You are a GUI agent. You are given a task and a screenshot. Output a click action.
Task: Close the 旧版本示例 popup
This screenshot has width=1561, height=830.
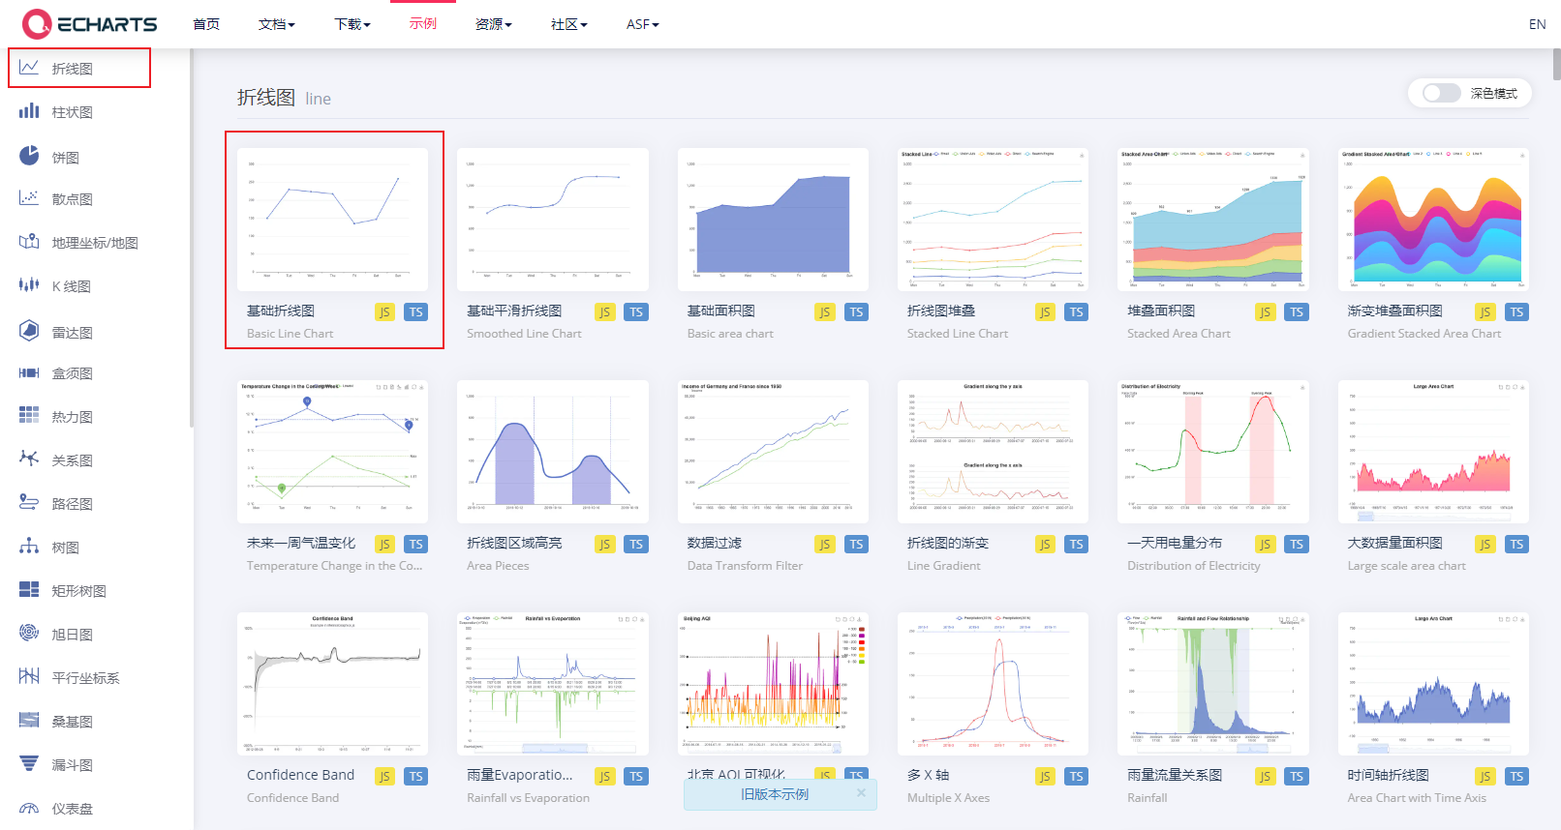click(861, 792)
